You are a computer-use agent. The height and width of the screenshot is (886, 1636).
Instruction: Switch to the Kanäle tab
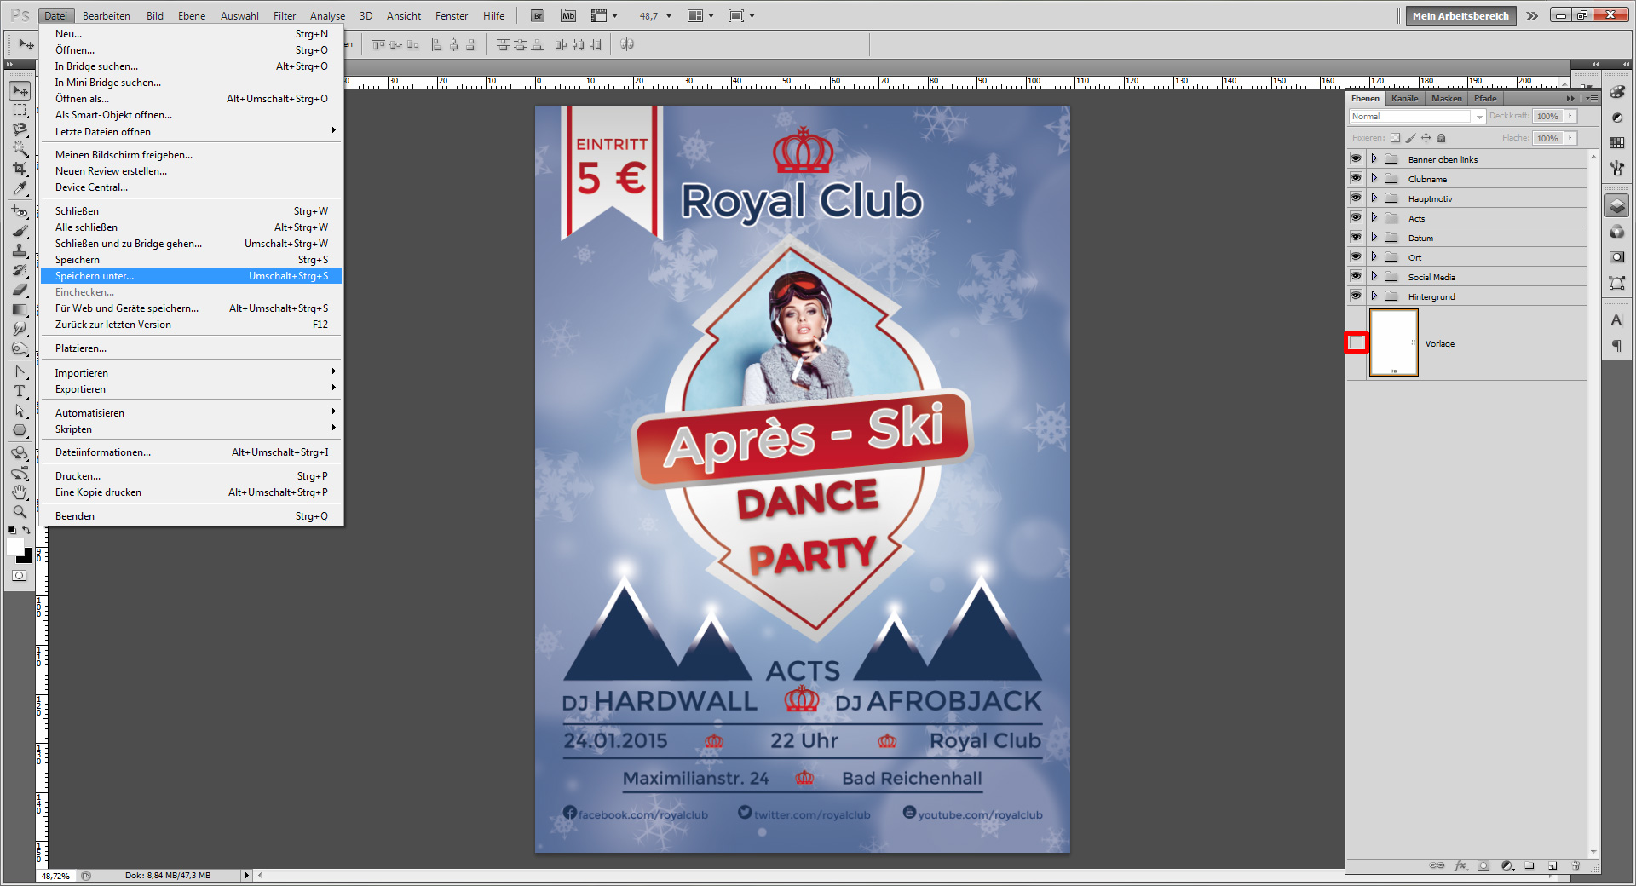coord(1405,98)
